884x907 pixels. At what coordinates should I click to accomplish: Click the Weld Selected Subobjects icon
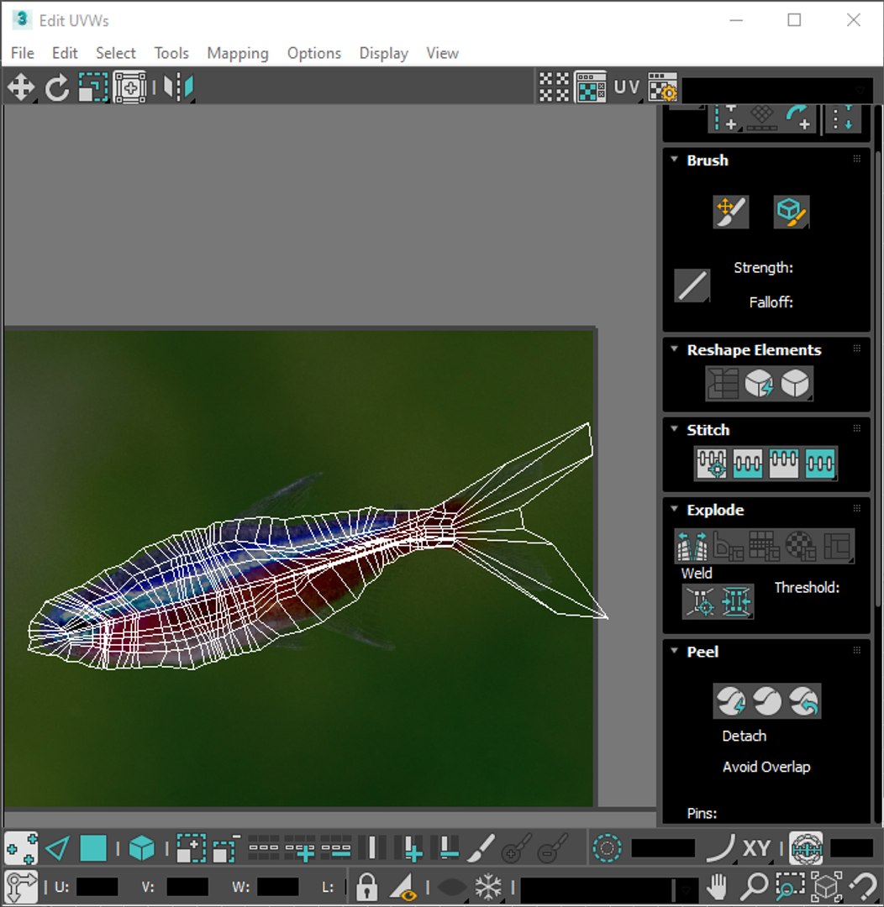(x=736, y=601)
